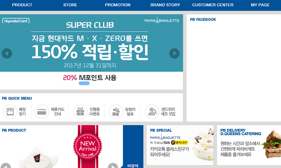Click previous arrow in PB Product carousel
The width and height of the screenshot is (281, 168).
point(6,166)
